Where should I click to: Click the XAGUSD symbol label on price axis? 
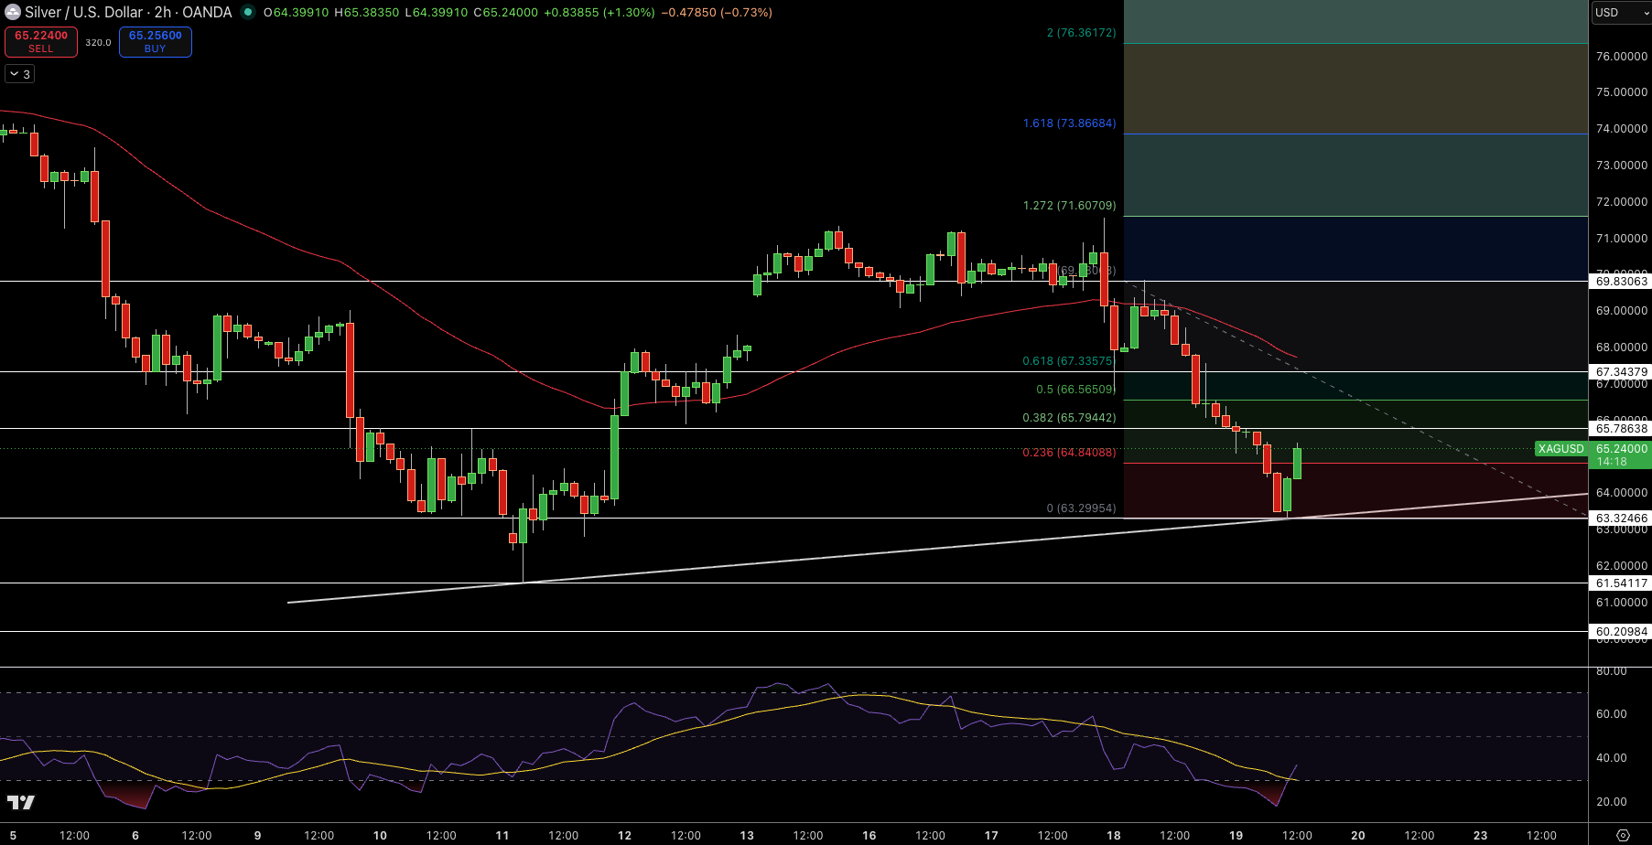click(x=1560, y=448)
